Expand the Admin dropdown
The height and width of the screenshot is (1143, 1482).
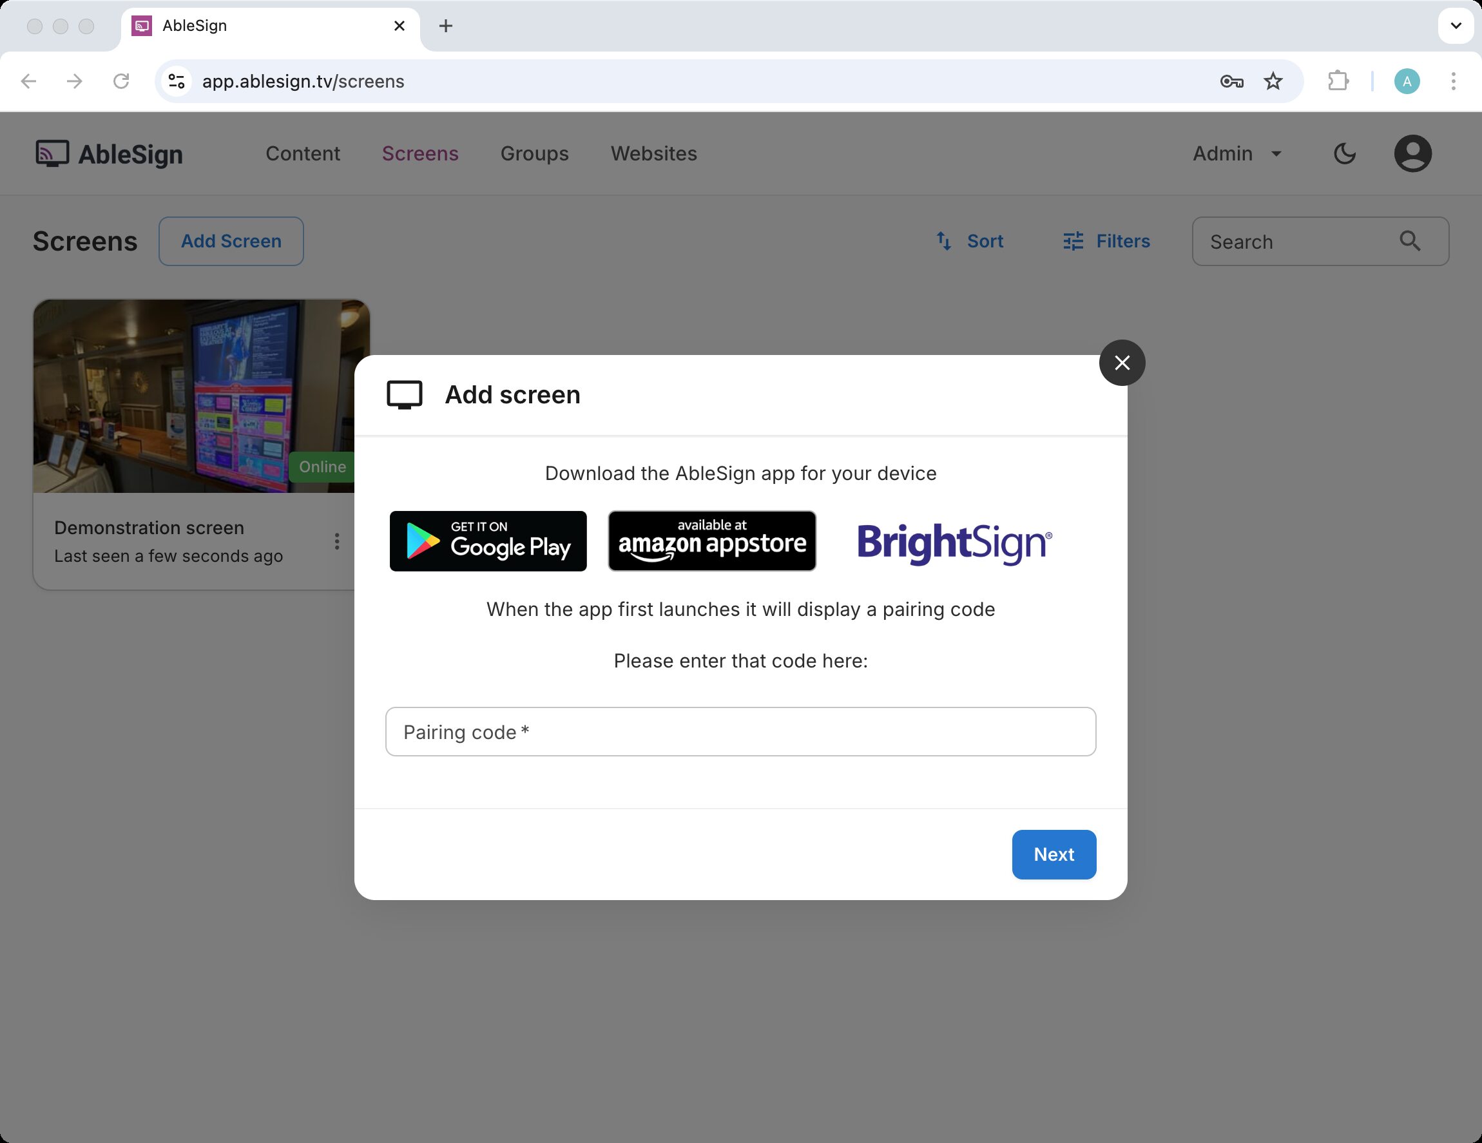(x=1237, y=154)
